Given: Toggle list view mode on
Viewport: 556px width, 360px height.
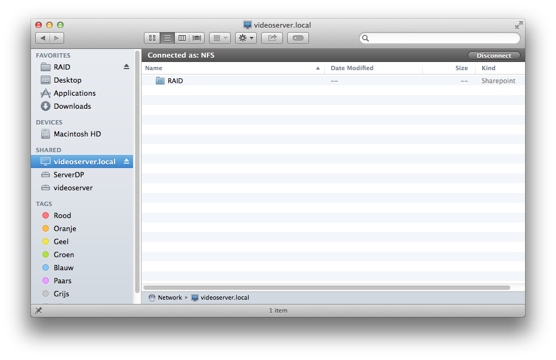Looking at the screenshot, I should pos(167,38).
